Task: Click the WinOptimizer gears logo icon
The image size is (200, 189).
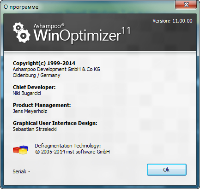Action: pos(21,32)
